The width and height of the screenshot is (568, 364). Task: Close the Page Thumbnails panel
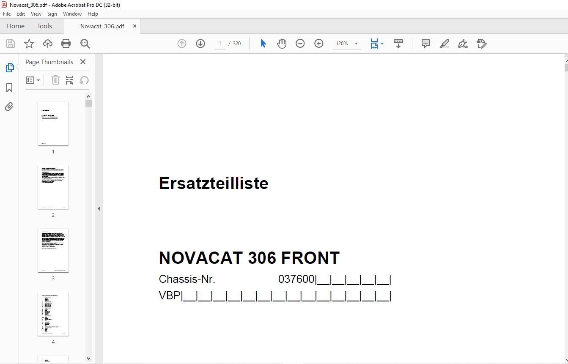[83, 62]
